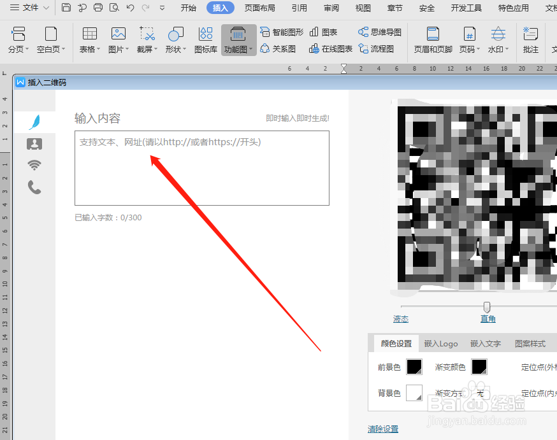Open the 图标库 icon library
The image size is (557, 440).
(206, 34)
